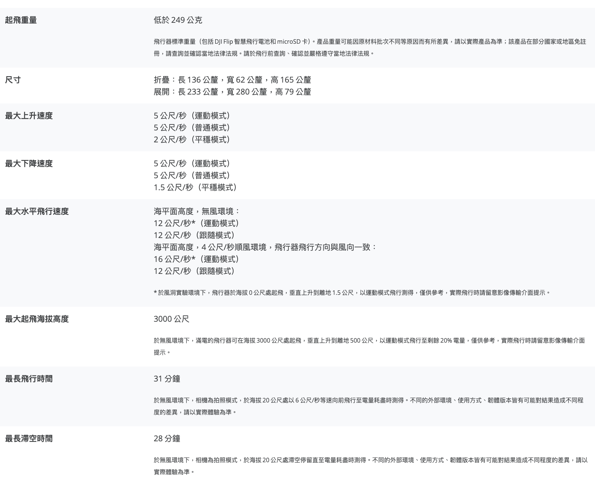
Task: Select the unfolded dimensions line starting with 展開
Action: (232, 92)
